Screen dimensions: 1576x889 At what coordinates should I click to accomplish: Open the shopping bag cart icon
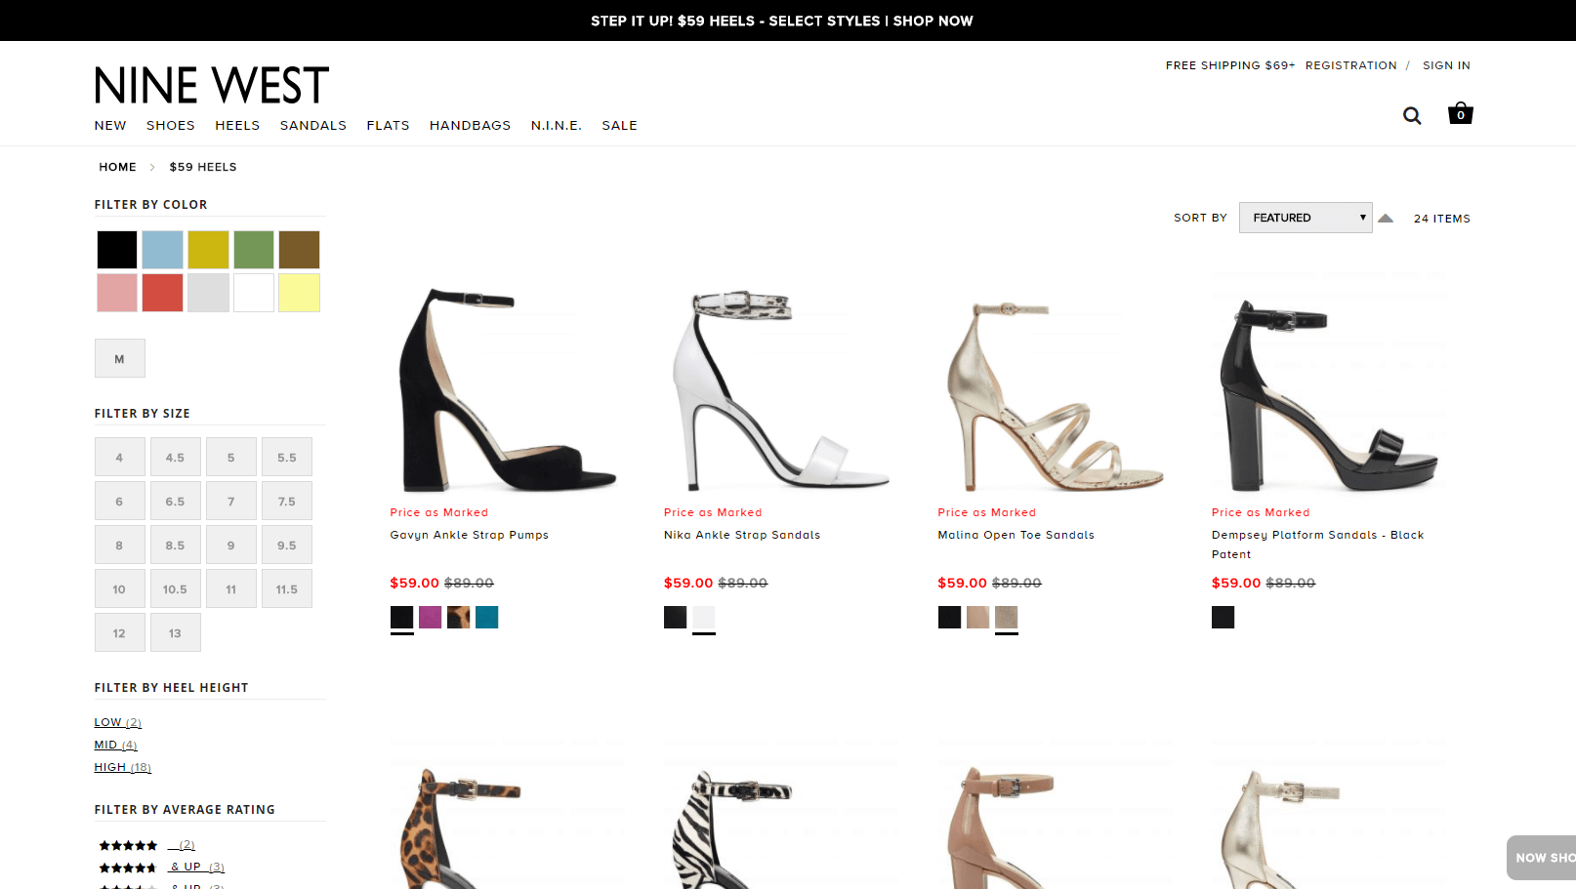tap(1461, 113)
